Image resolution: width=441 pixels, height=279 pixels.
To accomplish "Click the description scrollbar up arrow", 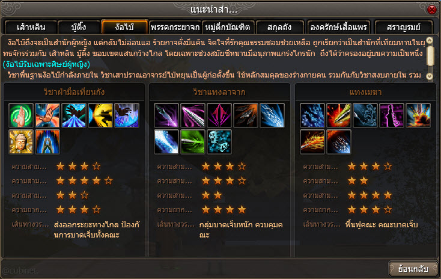I will click(430, 40).
